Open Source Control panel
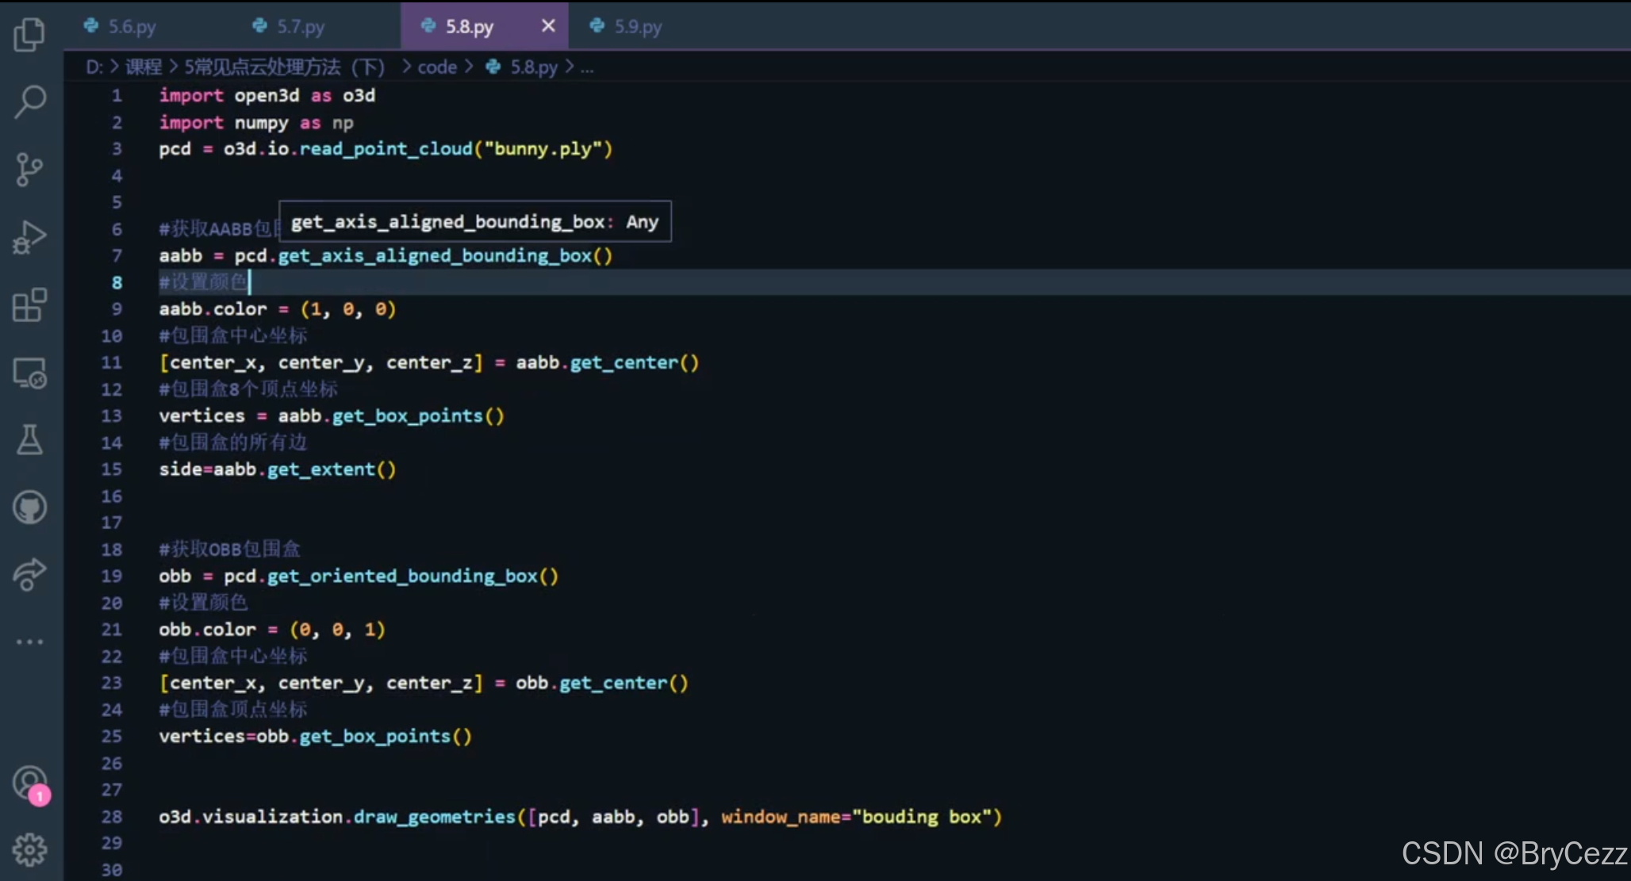Viewport: 1631px width, 881px height. [x=29, y=169]
